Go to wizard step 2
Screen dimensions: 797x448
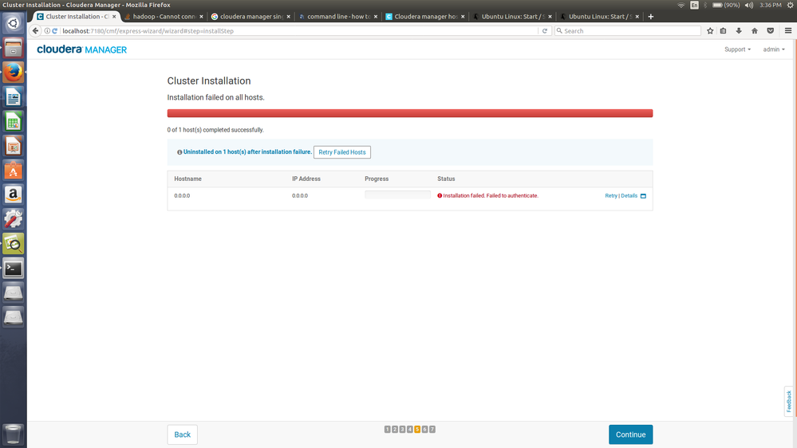tap(395, 430)
